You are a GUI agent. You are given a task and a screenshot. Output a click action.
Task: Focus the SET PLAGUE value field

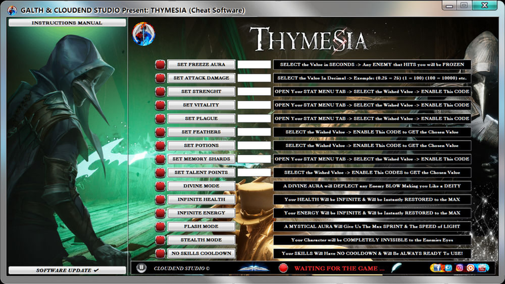(x=254, y=118)
